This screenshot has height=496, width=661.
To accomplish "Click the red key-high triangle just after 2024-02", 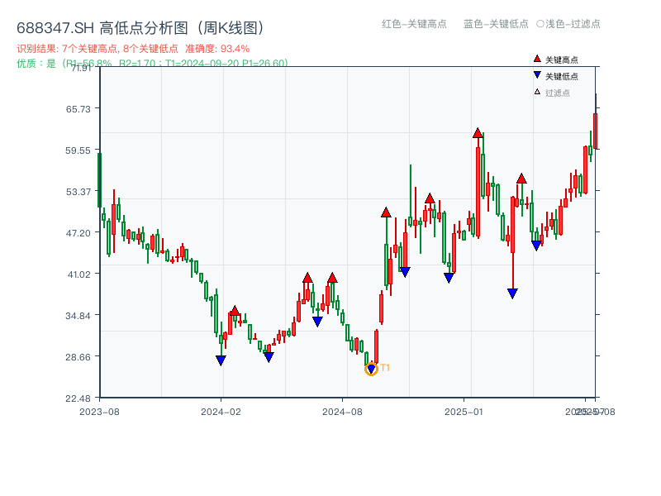I will tap(235, 311).
